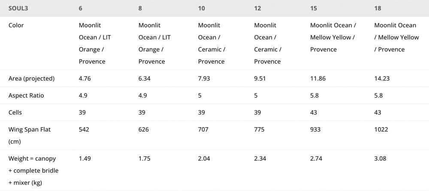This screenshot has height=191, width=429.
Task: Click size 15 Mellow Yellow color cell
Action: (333, 37)
